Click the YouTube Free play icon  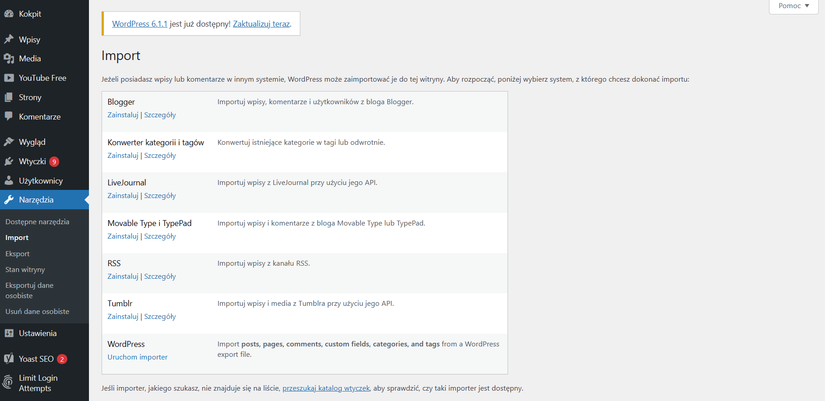(x=9, y=78)
